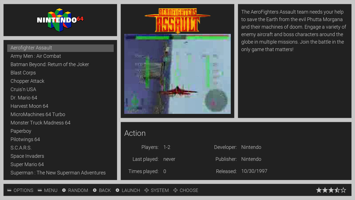Click the Players value 1-2
The image size is (355, 200).
click(167, 147)
